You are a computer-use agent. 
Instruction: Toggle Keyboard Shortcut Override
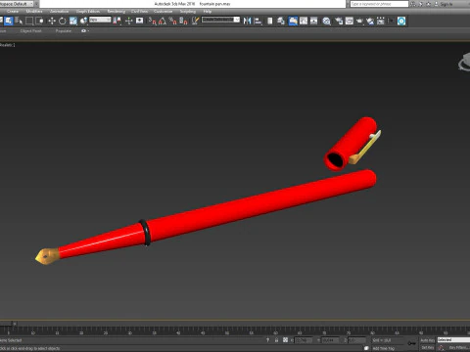(140, 22)
